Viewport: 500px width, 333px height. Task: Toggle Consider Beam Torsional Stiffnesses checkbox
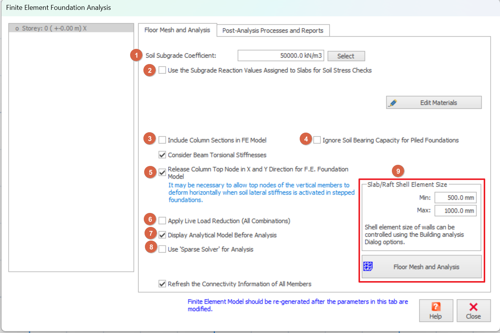(162, 155)
